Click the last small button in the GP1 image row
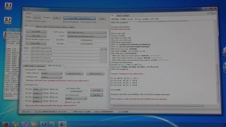The image size is (226, 127). click(x=106, y=59)
